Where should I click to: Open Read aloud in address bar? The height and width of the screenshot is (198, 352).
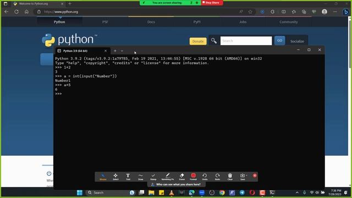241,12
